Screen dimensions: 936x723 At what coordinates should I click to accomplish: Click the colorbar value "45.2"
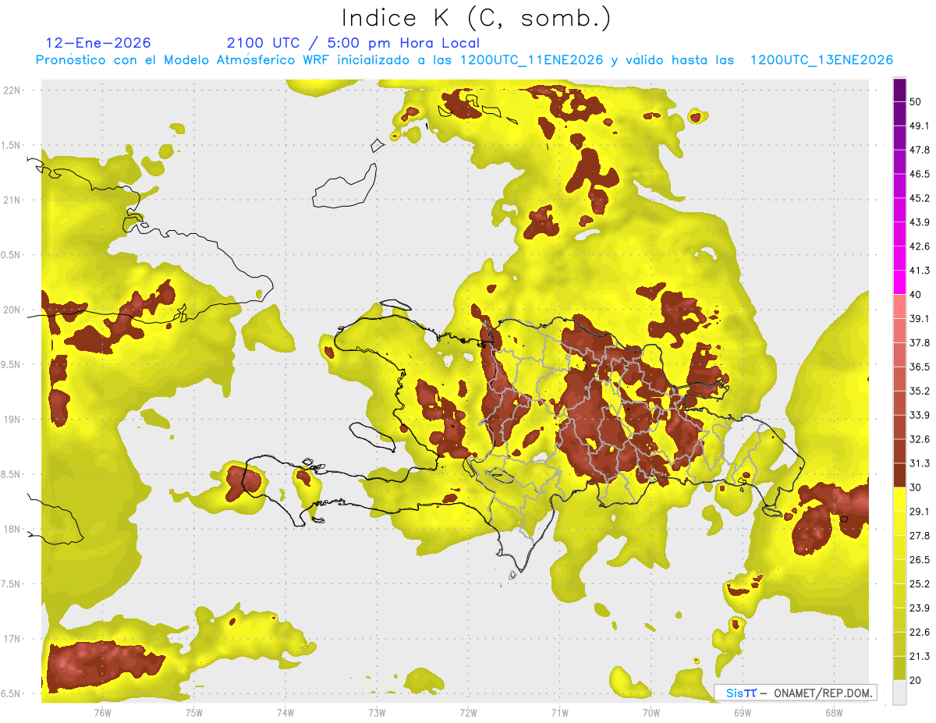tap(920, 198)
